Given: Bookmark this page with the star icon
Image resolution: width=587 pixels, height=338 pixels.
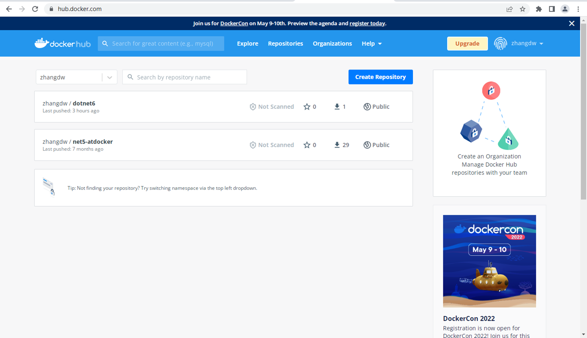Looking at the screenshot, I should click(x=523, y=9).
